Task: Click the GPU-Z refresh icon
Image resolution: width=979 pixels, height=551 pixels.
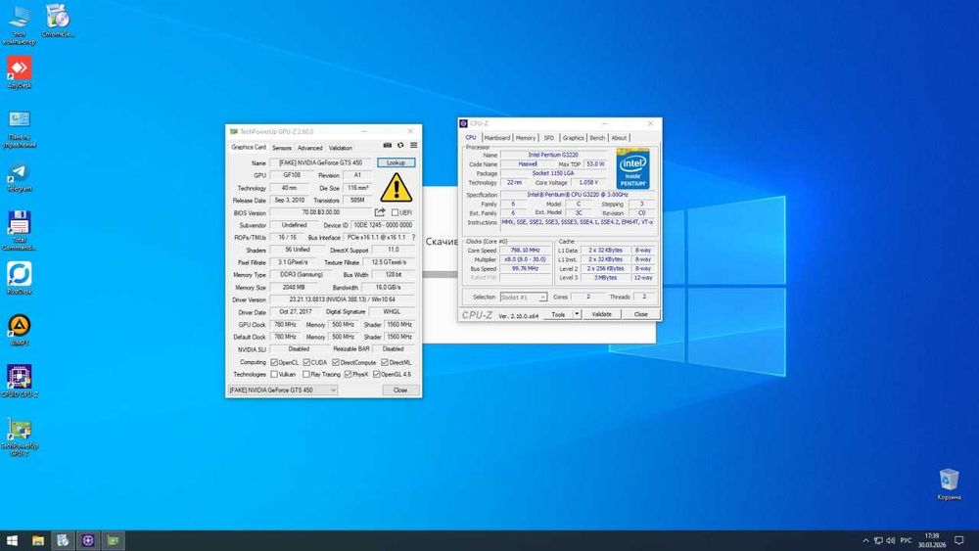Action: coord(400,145)
